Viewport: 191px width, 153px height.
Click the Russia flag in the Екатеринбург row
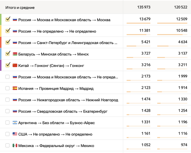click(15, 111)
